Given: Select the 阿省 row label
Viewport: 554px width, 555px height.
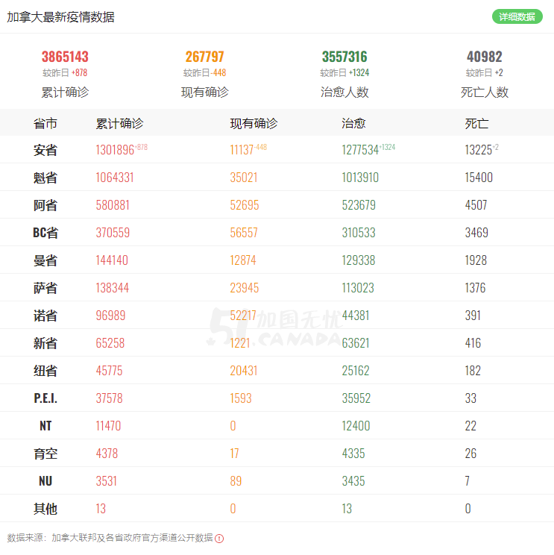Looking at the screenshot, I should point(45,205).
